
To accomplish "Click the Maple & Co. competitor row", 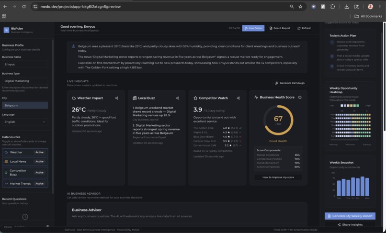I will click(217, 133).
